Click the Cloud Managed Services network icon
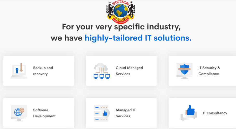236x129 pixels. point(102,71)
